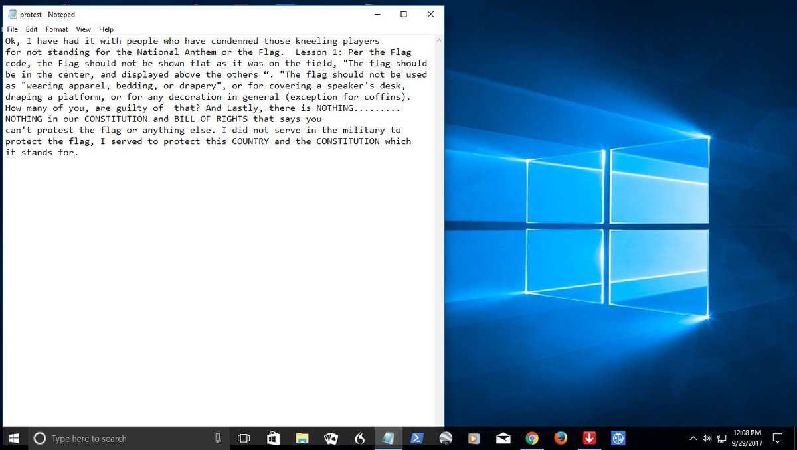Click the Cortana microphone icon
Screen dimensions: 797x450
[218, 438]
